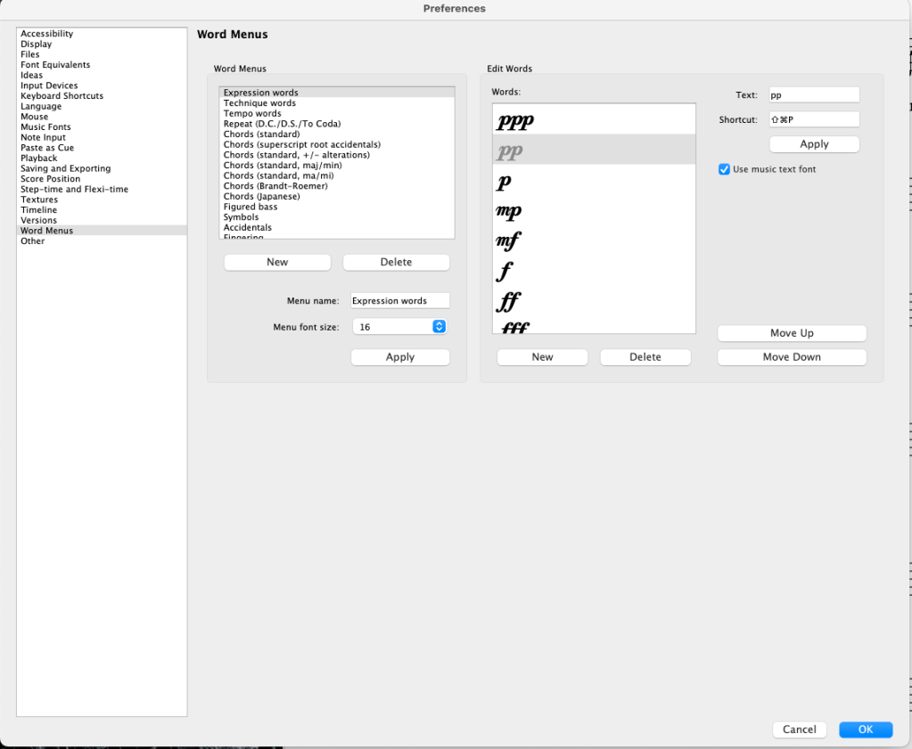Select the ff fortissimo symbol

click(509, 301)
